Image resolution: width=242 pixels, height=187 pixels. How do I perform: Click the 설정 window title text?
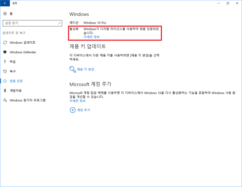(x=15, y=3)
